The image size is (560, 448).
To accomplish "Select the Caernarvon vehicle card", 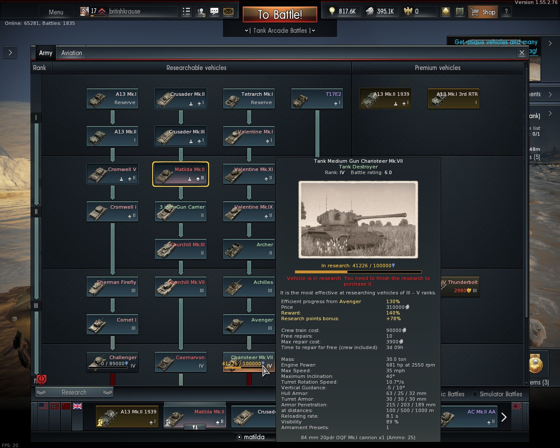I will point(181,362).
